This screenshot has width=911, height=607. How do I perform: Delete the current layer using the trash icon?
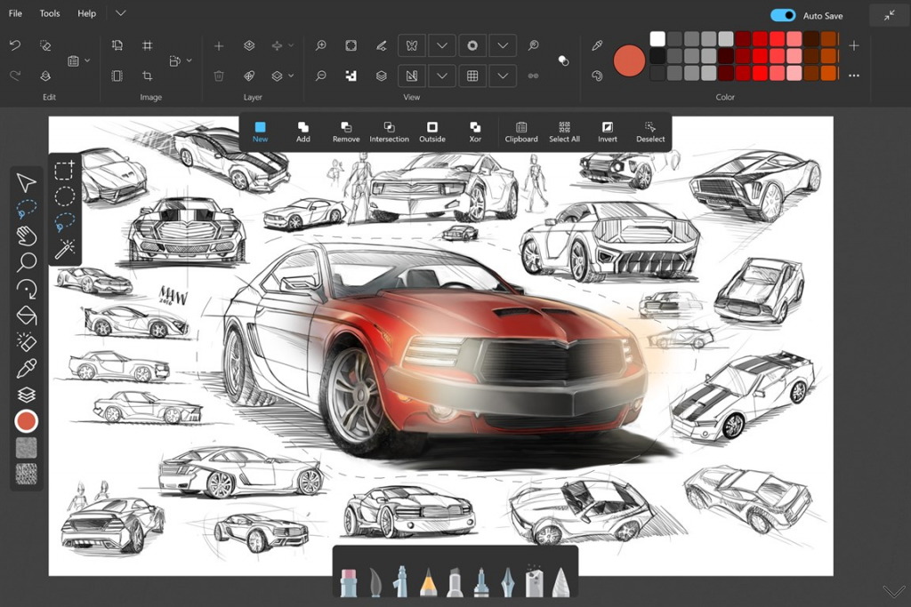click(219, 76)
